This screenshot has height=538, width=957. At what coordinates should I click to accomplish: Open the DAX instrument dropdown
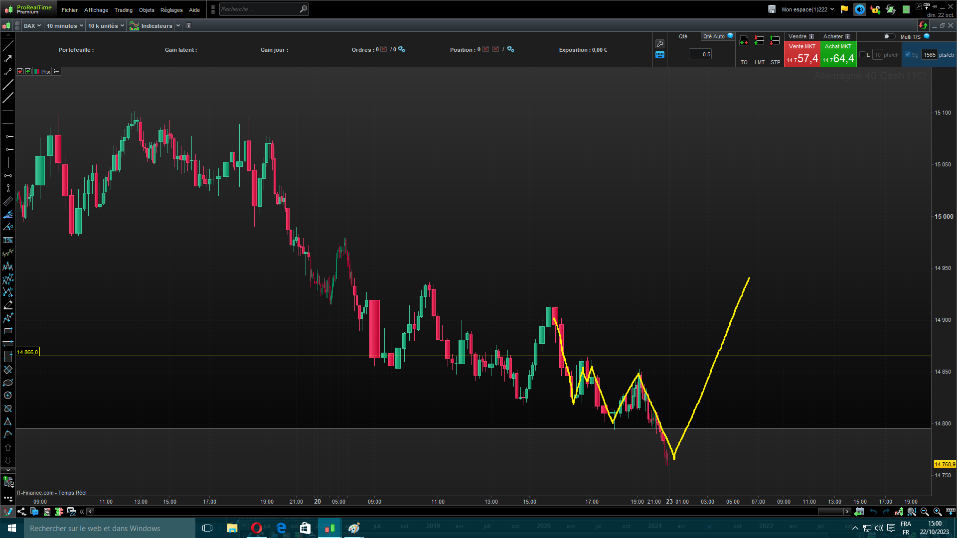pyautogui.click(x=32, y=26)
